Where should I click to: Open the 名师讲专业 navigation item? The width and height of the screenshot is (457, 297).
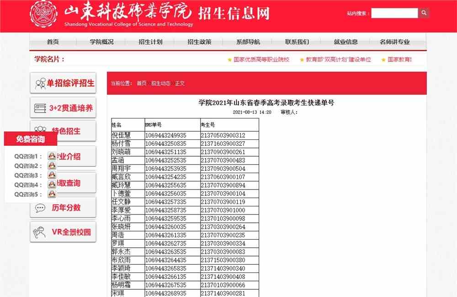click(395, 42)
